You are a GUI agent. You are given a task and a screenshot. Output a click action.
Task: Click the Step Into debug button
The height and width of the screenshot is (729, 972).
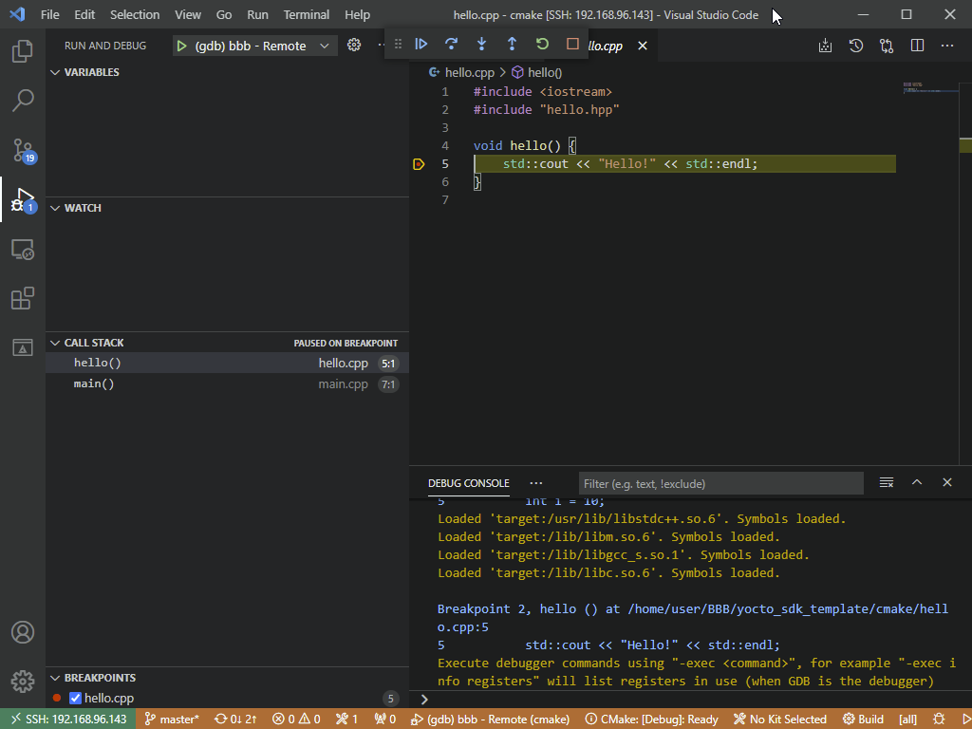click(x=481, y=44)
